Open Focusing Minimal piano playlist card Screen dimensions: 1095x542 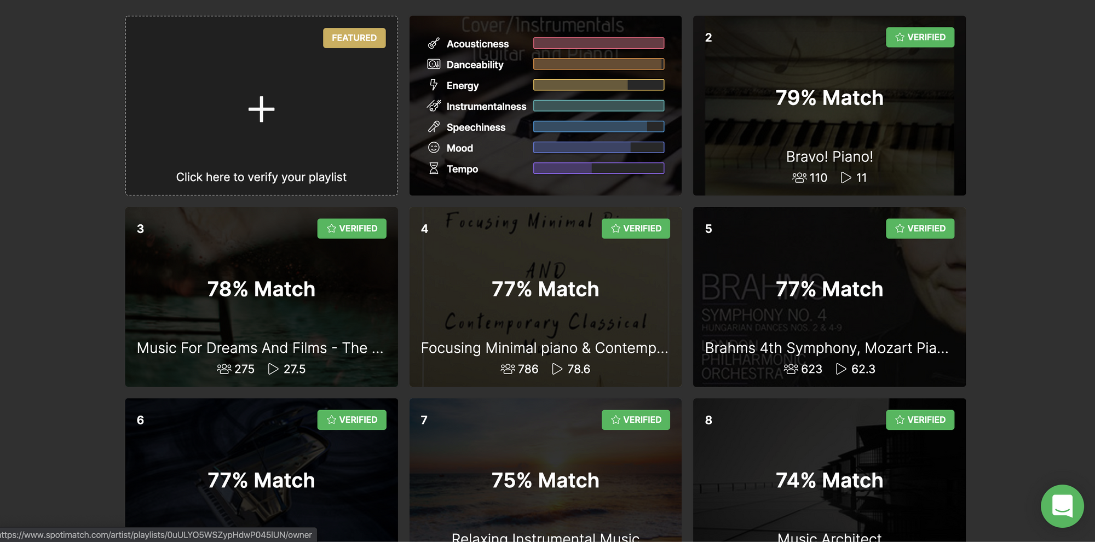pyautogui.click(x=545, y=297)
